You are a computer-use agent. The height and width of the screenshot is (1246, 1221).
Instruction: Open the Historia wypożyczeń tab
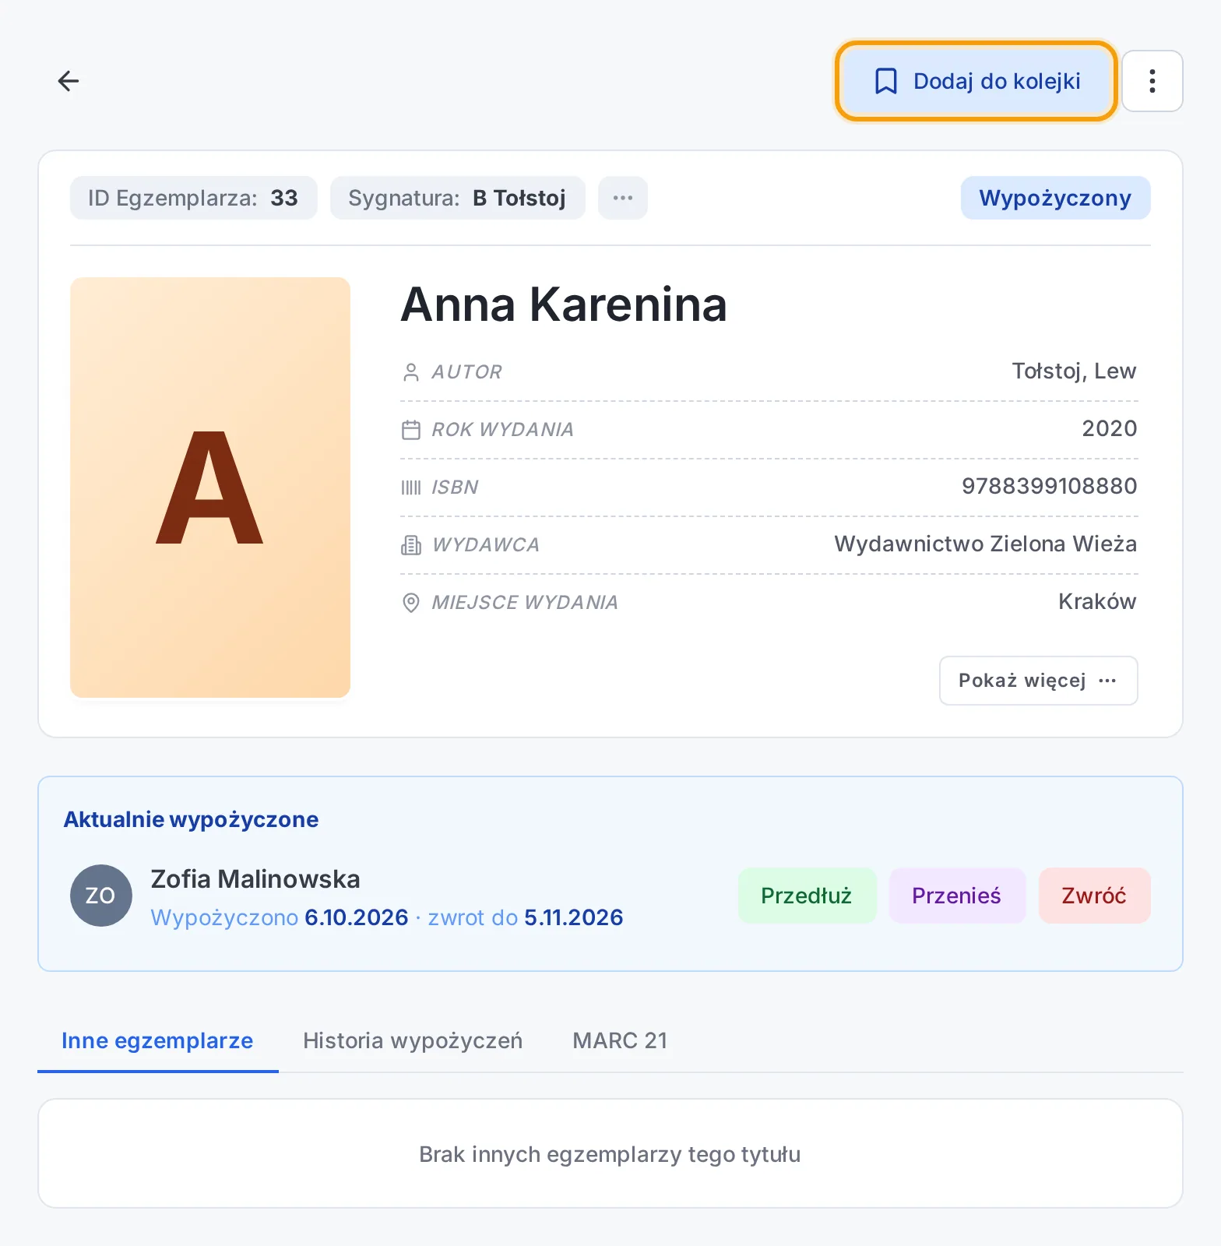[x=413, y=1041]
